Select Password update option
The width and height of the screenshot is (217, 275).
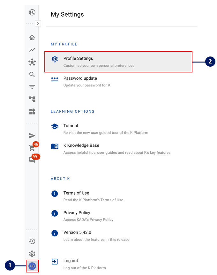80,78
